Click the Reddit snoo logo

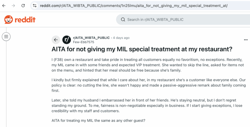[9, 20]
